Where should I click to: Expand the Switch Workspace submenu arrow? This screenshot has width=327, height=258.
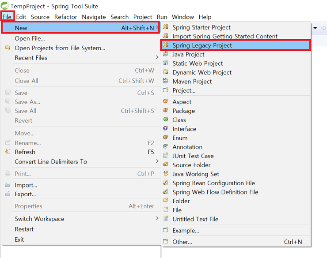point(157,219)
